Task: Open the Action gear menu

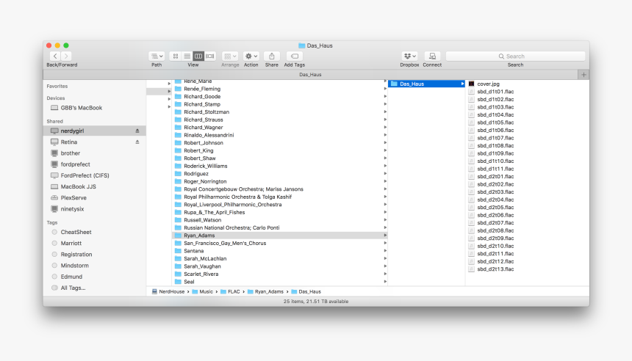Action: pyautogui.click(x=251, y=56)
